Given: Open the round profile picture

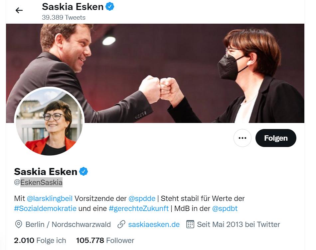Looking at the screenshot, I should click(49, 122).
